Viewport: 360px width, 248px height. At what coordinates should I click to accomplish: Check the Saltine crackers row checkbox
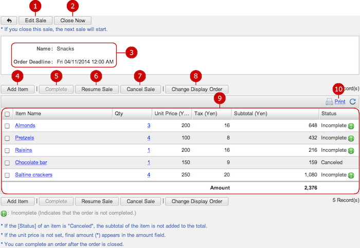coord(7,175)
